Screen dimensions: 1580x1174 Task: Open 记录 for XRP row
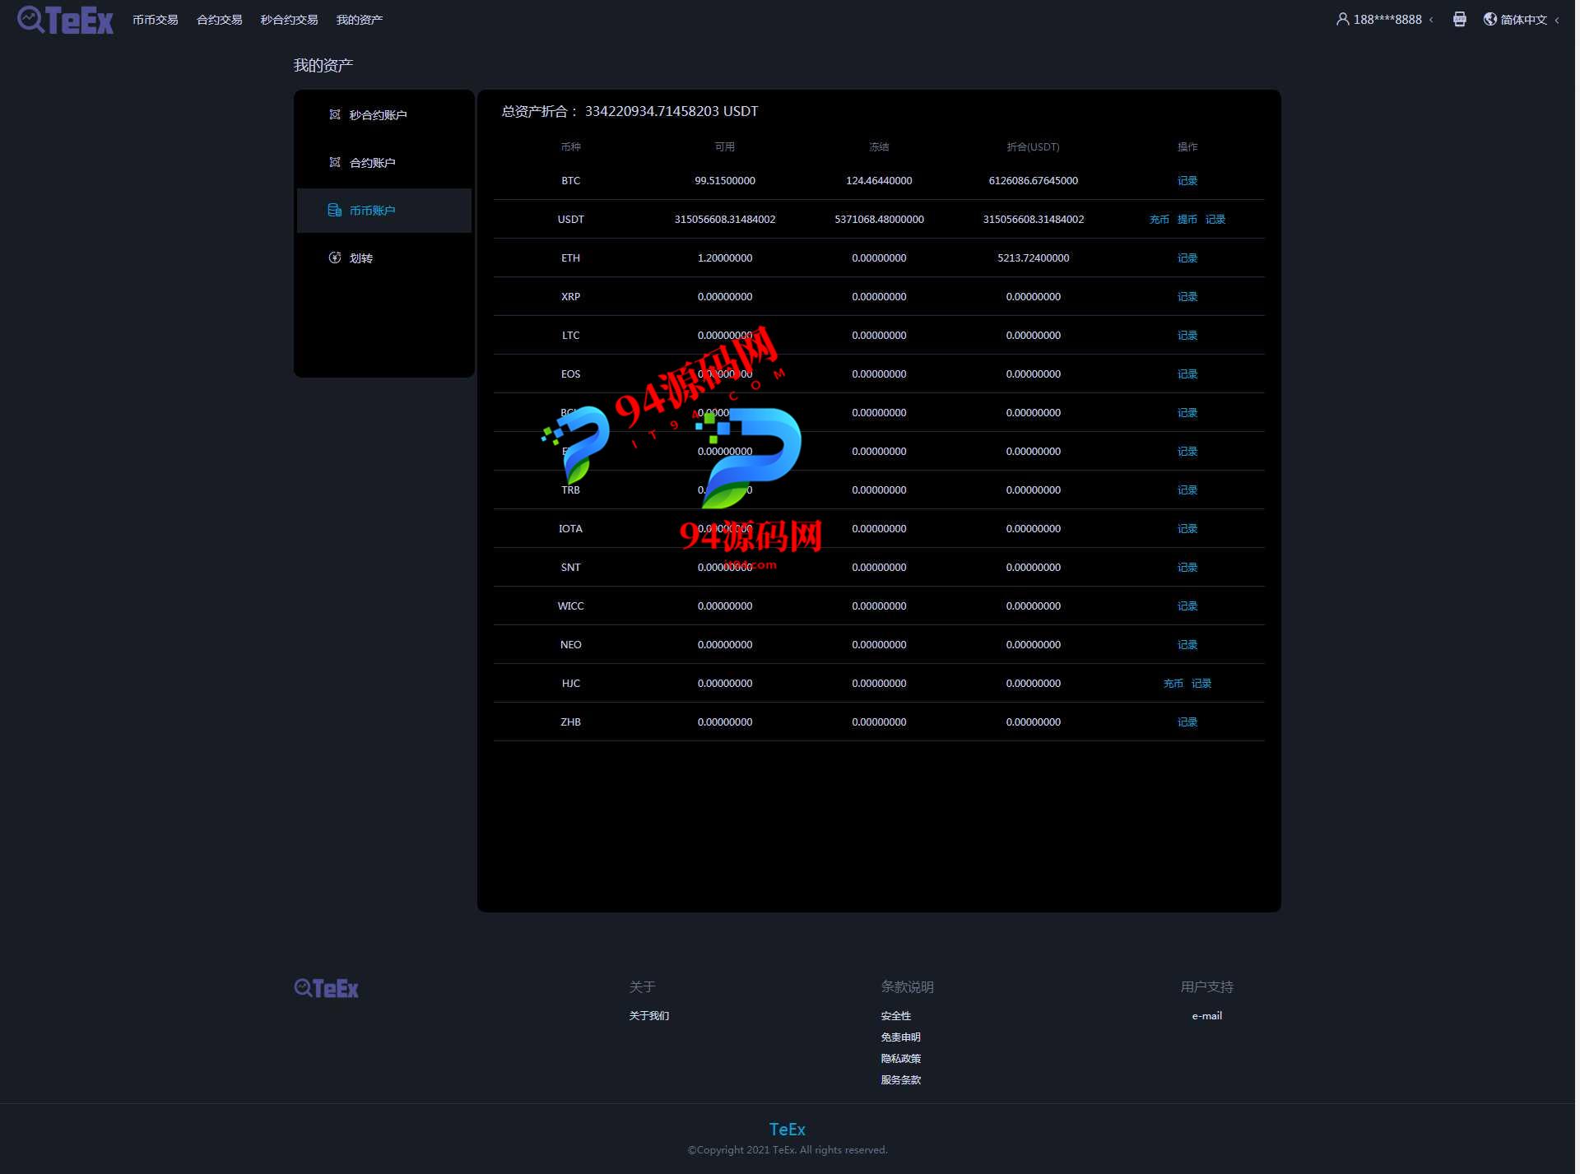coord(1187,297)
